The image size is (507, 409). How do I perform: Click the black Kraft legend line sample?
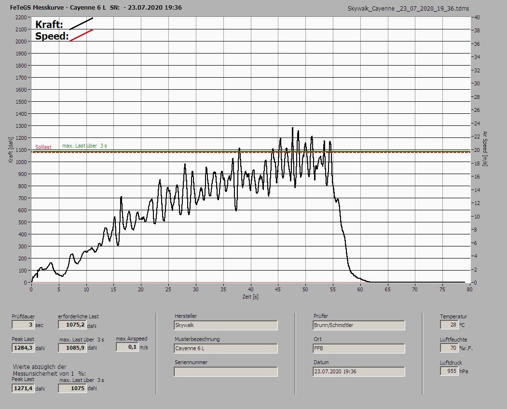81,24
